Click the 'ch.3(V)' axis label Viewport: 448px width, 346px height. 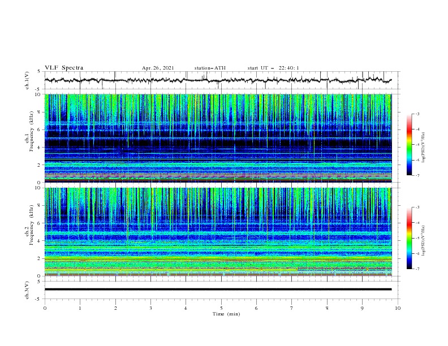click(27, 290)
